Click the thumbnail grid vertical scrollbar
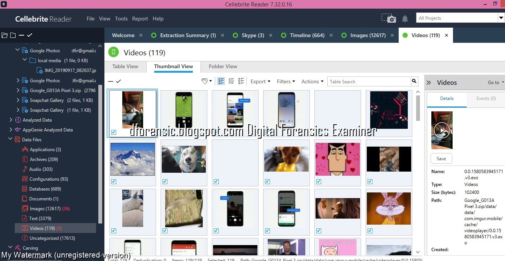505x261 pixels. (x=418, y=108)
